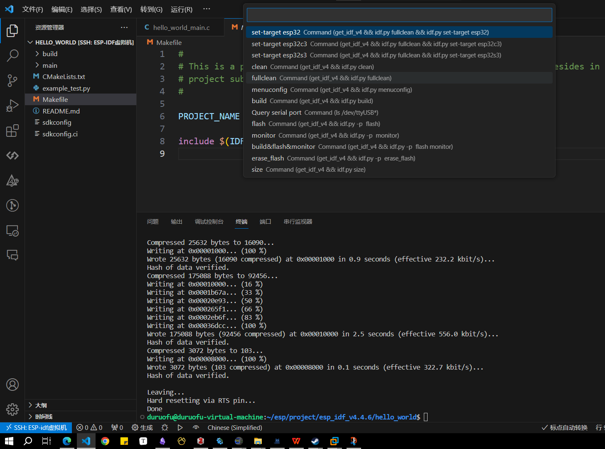Open the 选择(S) menu
Viewport: 605px width, 449px height.
pos(91,9)
